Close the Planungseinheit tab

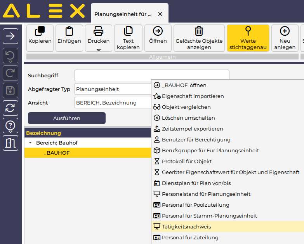point(160,14)
